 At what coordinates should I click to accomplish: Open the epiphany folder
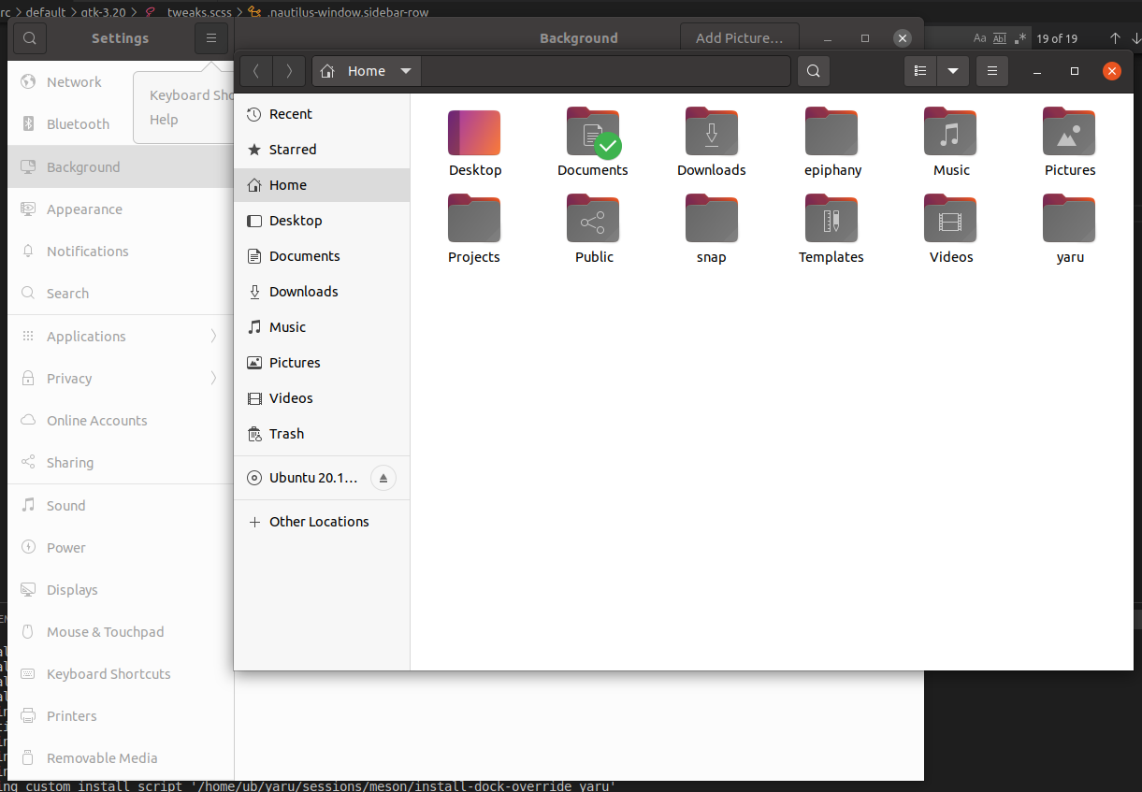point(831,132)
